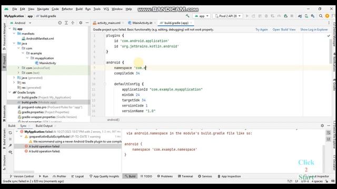The width and height of the screenshot is (337, 189).
Task: Switch to activity_main.xml editor tab
Action: [108, 23]
